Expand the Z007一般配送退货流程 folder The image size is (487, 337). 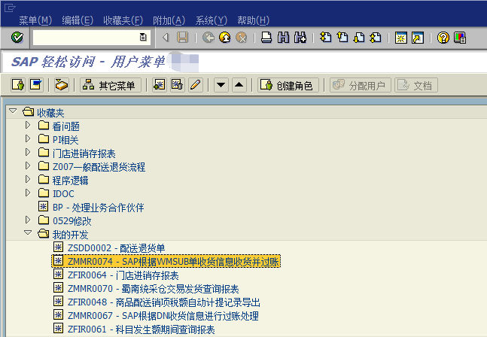pyautogui.click(x=28, y=165)
